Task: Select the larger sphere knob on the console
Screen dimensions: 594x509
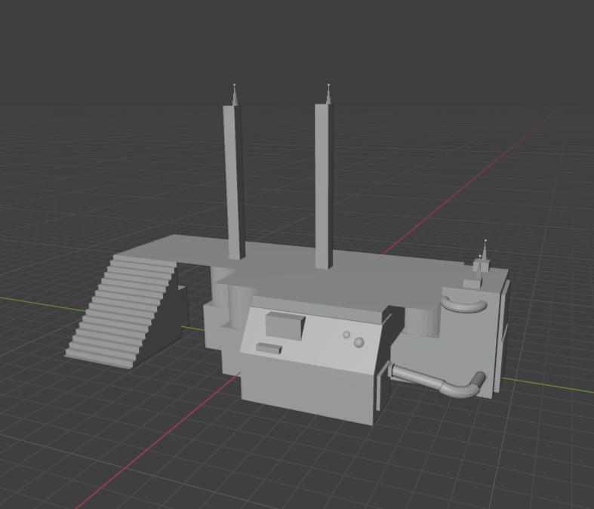Action: [359, 343]
